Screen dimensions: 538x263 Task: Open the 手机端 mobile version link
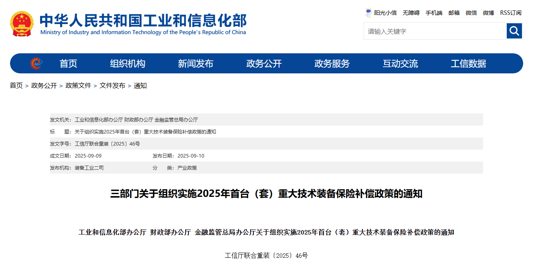coord(434,13)
